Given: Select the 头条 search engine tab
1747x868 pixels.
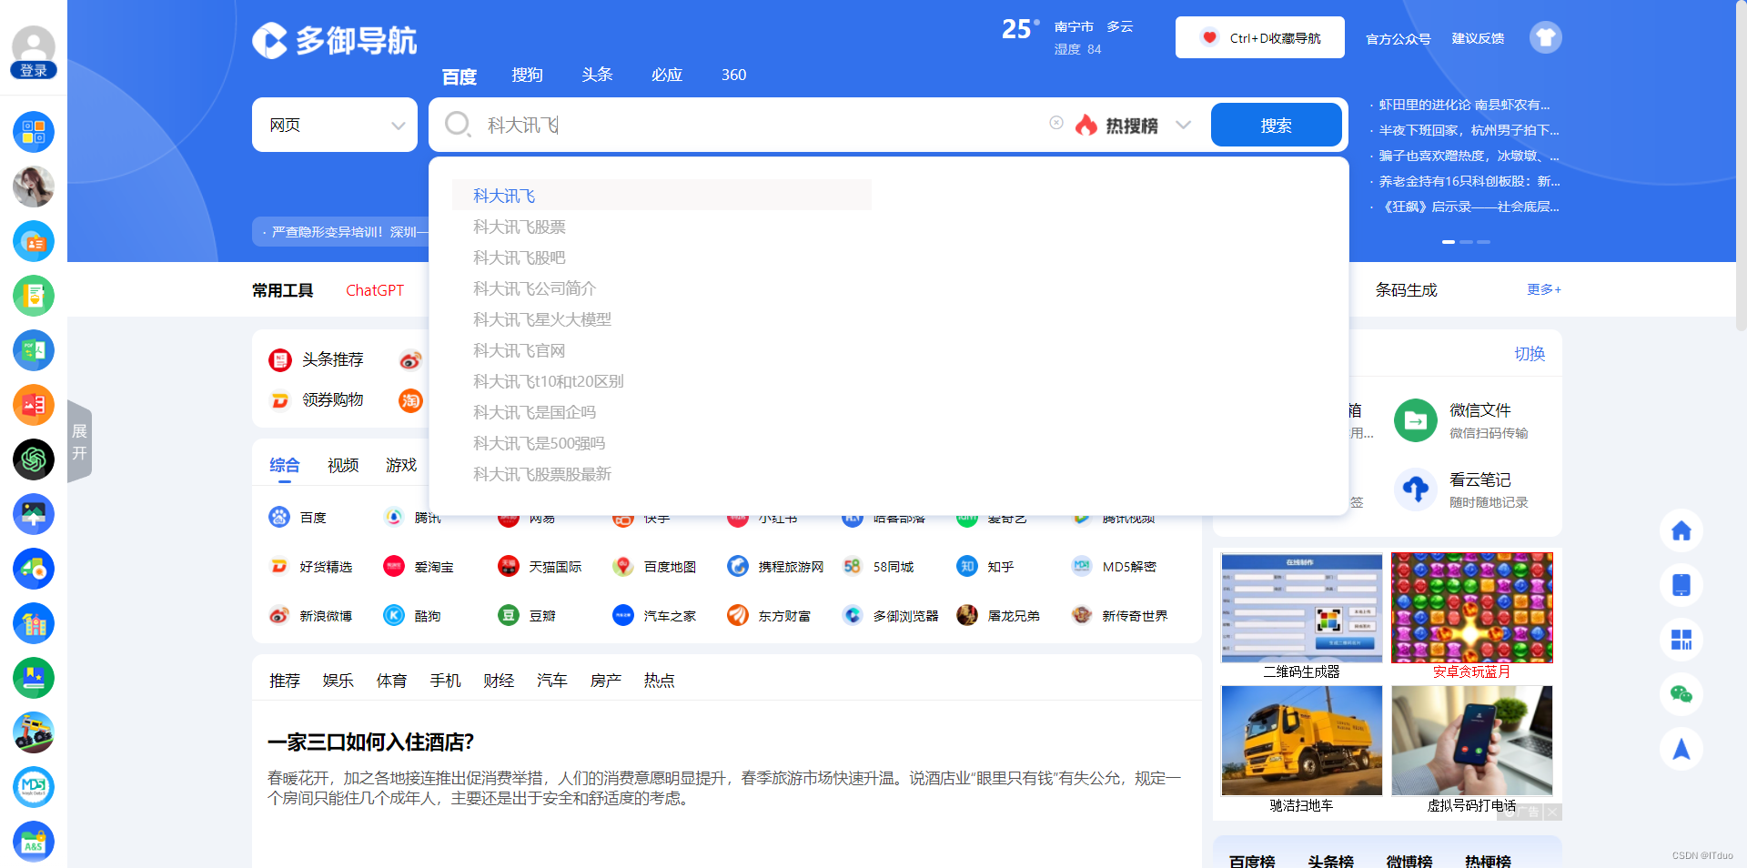Looking at the screenshot, I should coord(597,75).
